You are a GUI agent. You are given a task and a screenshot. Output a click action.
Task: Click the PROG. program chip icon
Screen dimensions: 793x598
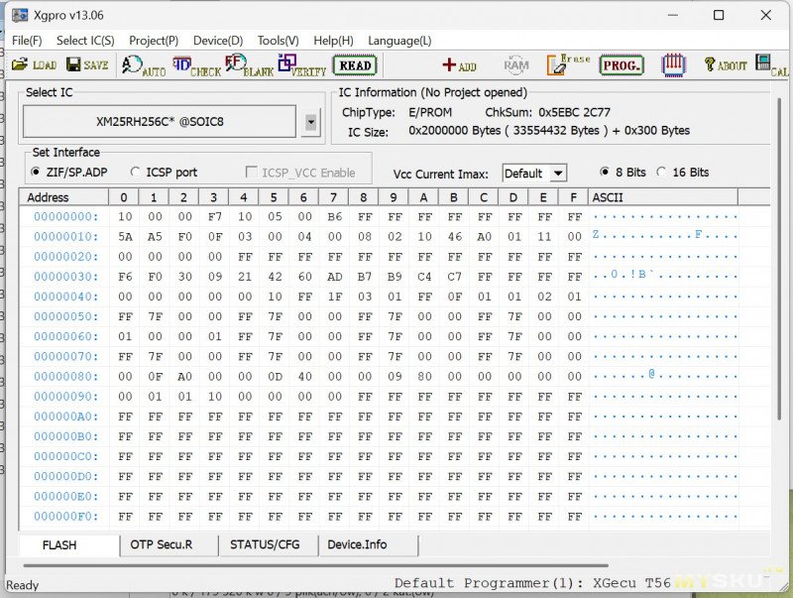[x=622, y=65]
